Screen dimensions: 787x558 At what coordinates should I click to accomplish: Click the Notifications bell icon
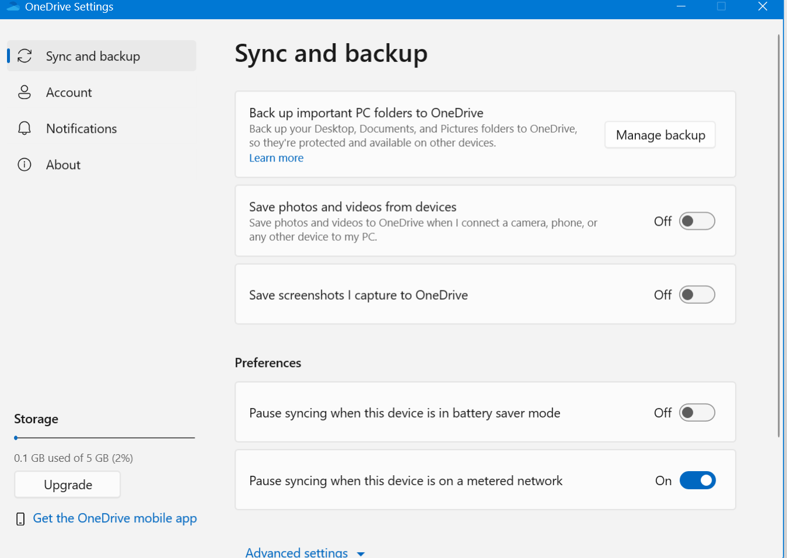tap(25, 128)
